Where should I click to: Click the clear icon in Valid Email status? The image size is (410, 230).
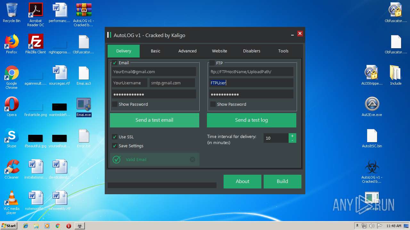coord(193,159)
